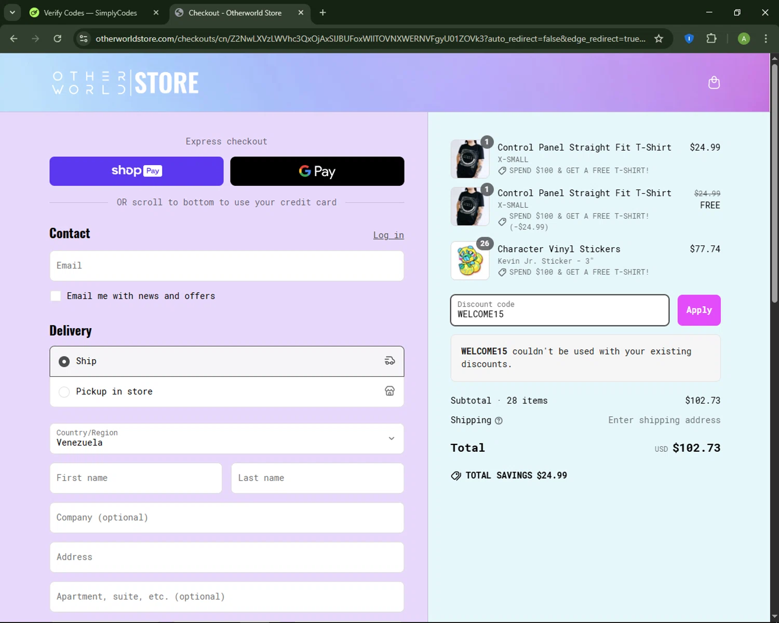Click the strikethrough $24.99 price
The width and height of the screenshot is (779, 623).
coord(707,193)
